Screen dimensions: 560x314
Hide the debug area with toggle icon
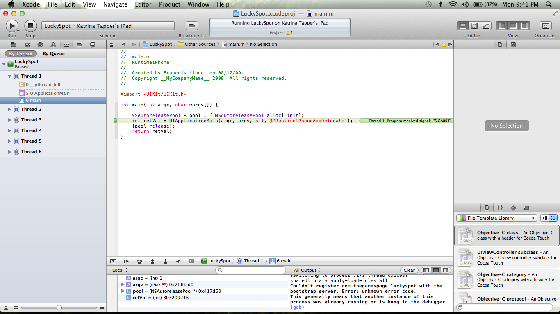coord(113,261)
